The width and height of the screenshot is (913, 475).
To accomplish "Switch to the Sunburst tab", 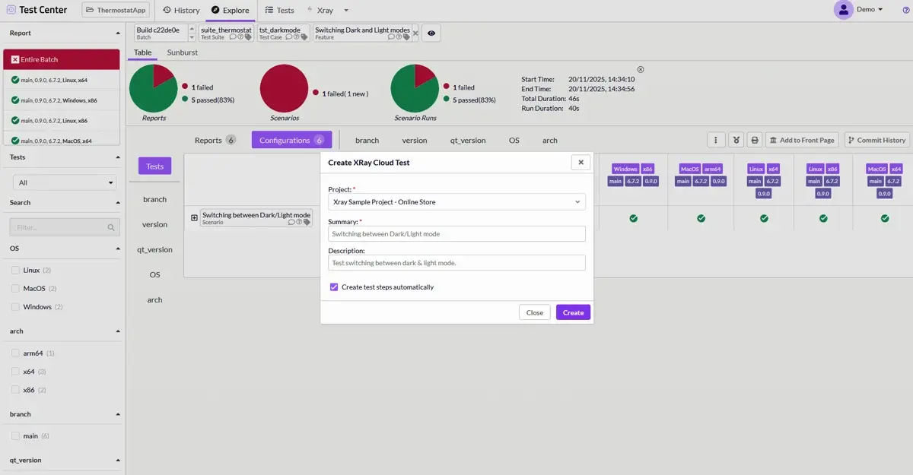I will (182, 52).
